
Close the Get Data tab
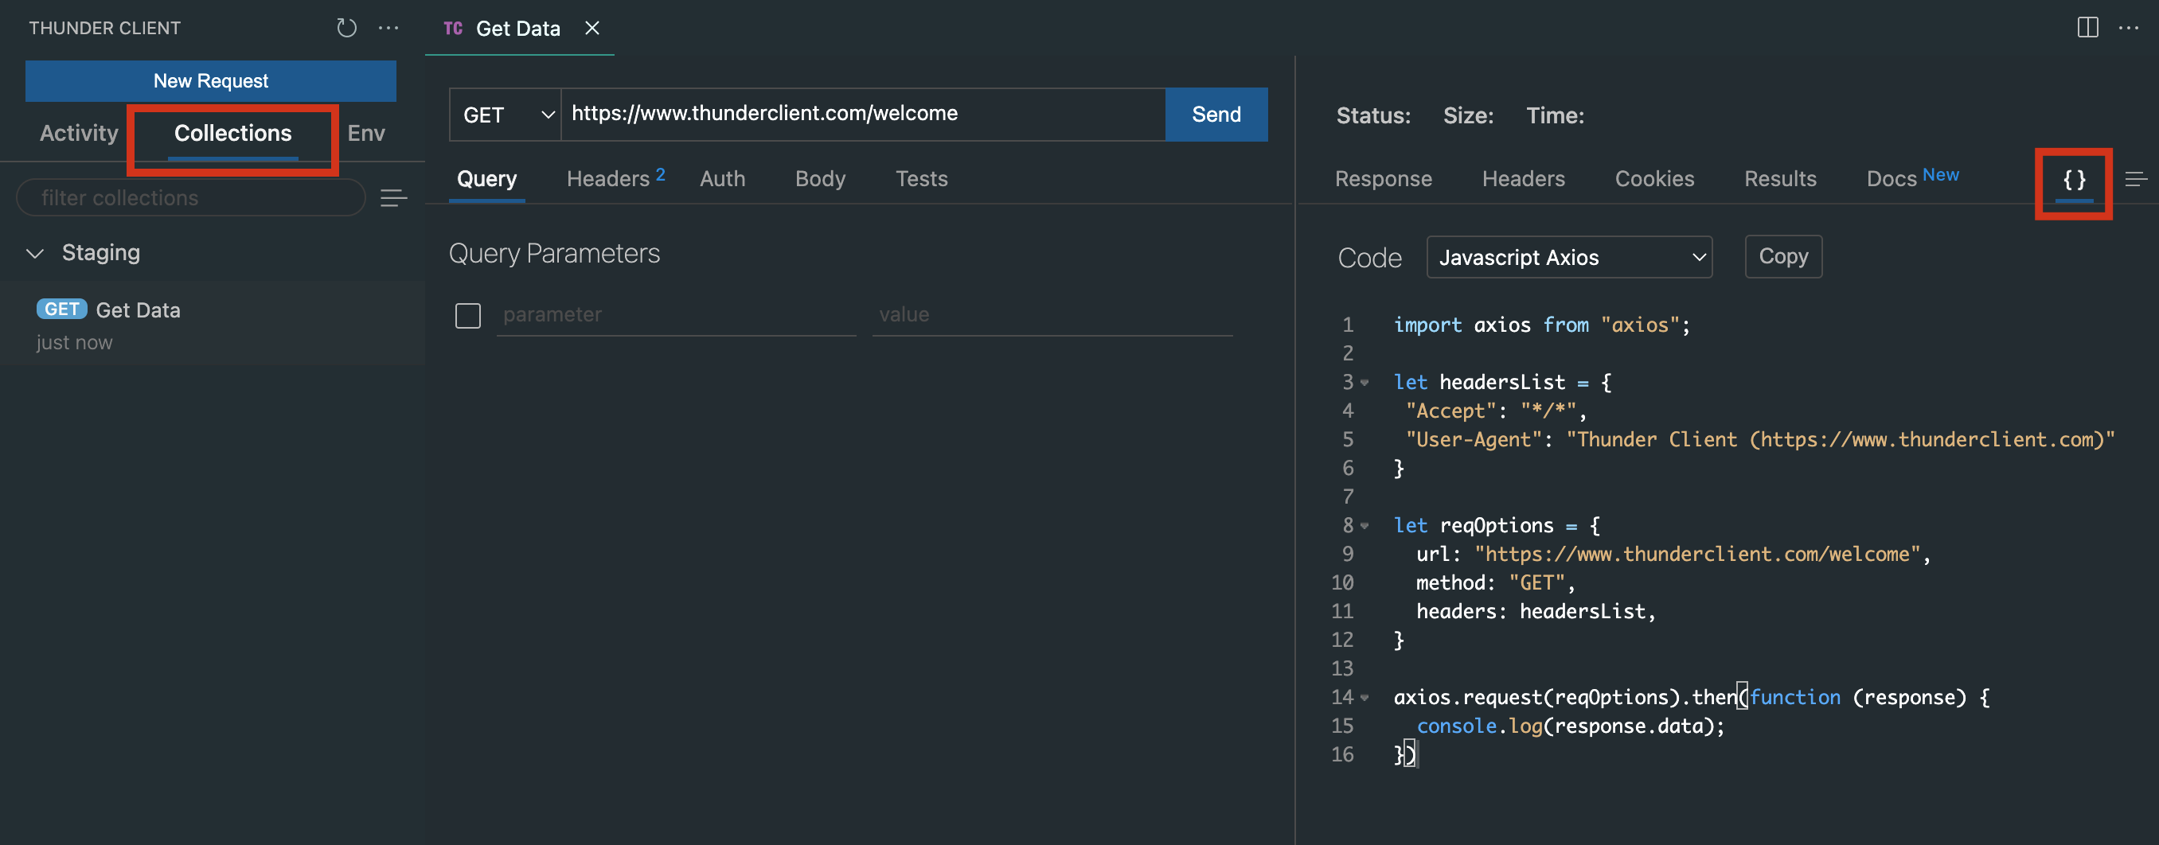pyautogui.click(x=591, y=28)
